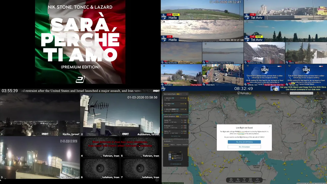Click the bookmark preview thumbnail
The image size is (327, 184).
point(175,156)
